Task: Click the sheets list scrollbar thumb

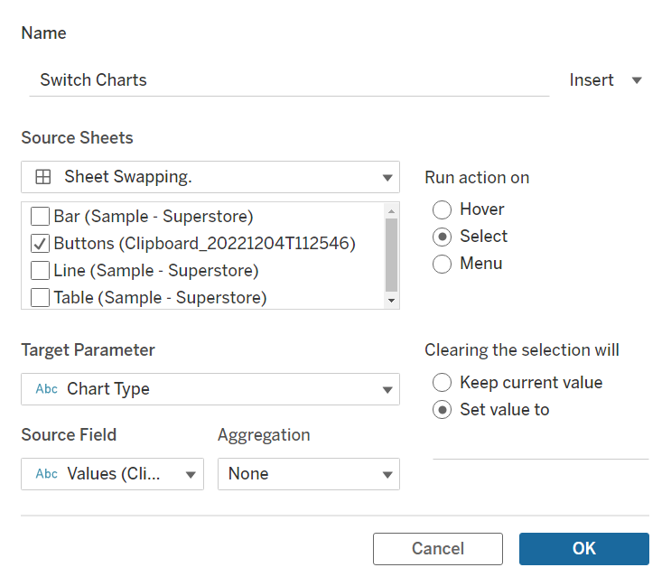Action: [x=391, y=253]
